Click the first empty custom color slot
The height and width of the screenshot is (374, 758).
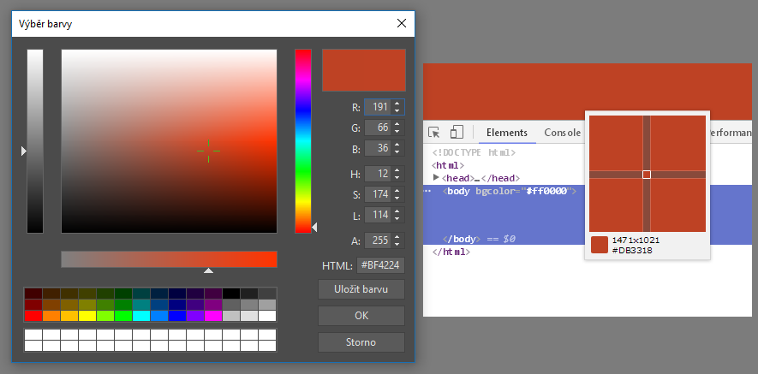(x=33, y=335)
